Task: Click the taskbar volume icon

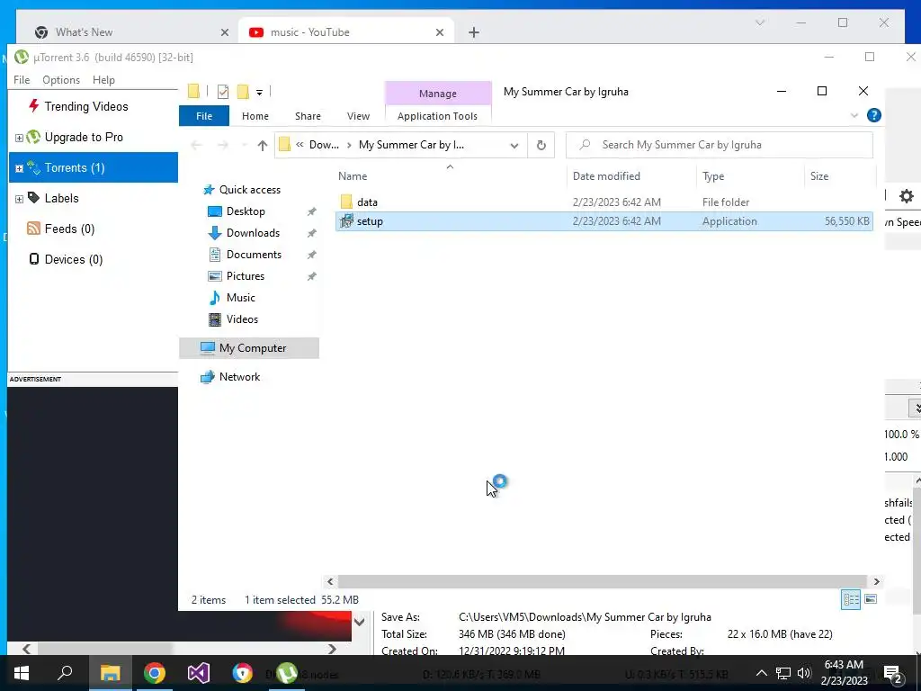Action: tap(804, 673)
